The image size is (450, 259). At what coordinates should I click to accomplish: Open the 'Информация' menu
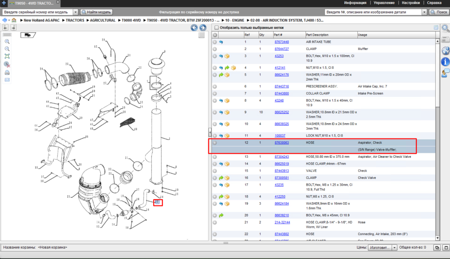click(x=355, y=3)
